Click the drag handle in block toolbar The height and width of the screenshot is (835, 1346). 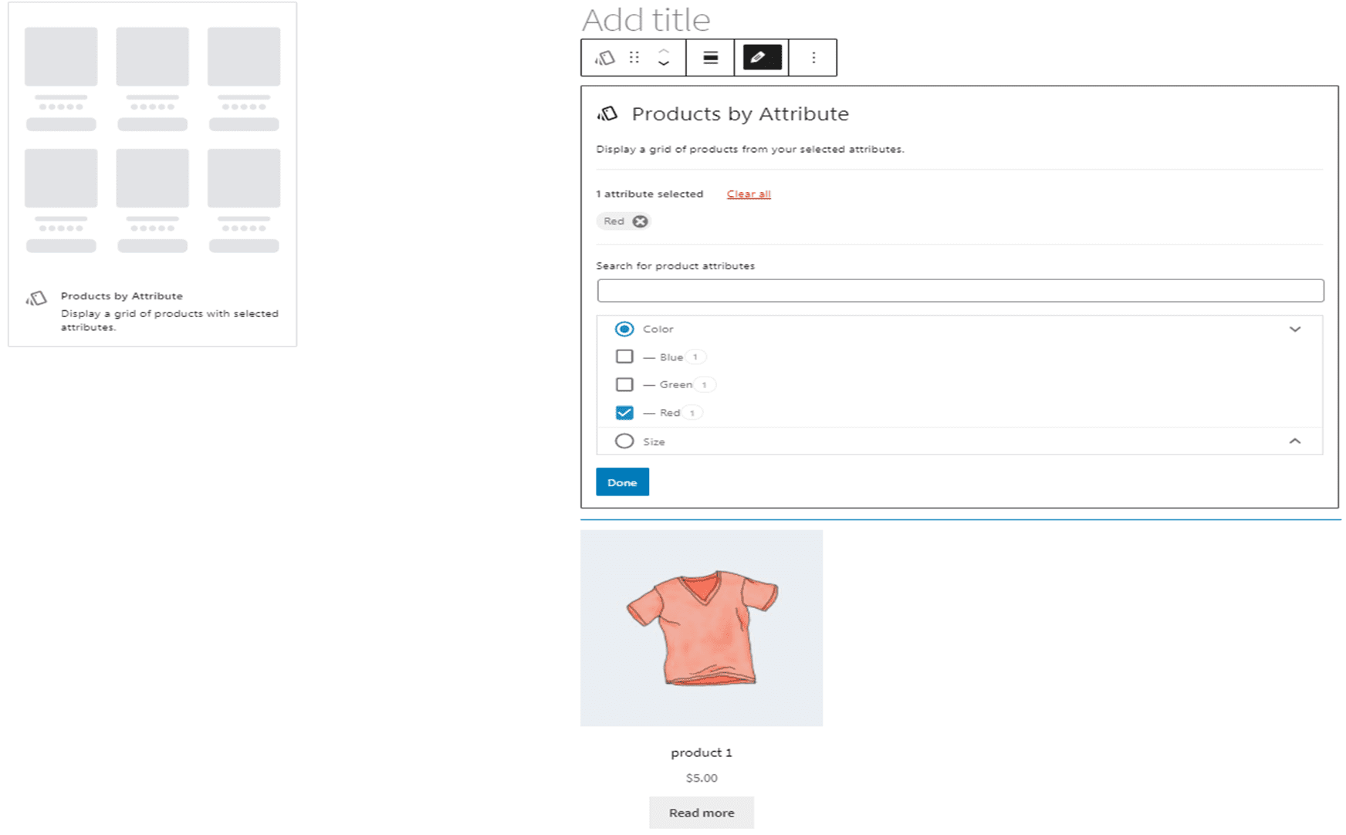point(634,58)
